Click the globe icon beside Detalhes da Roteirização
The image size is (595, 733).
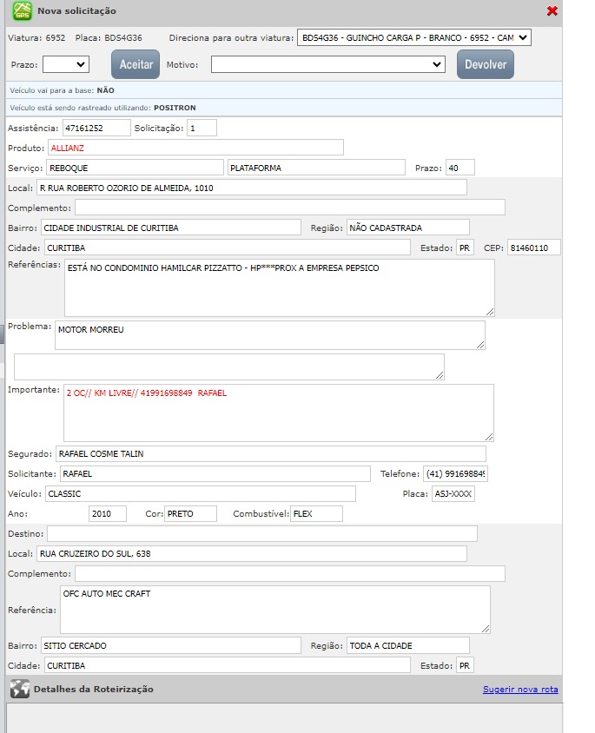tap(19, 690)
